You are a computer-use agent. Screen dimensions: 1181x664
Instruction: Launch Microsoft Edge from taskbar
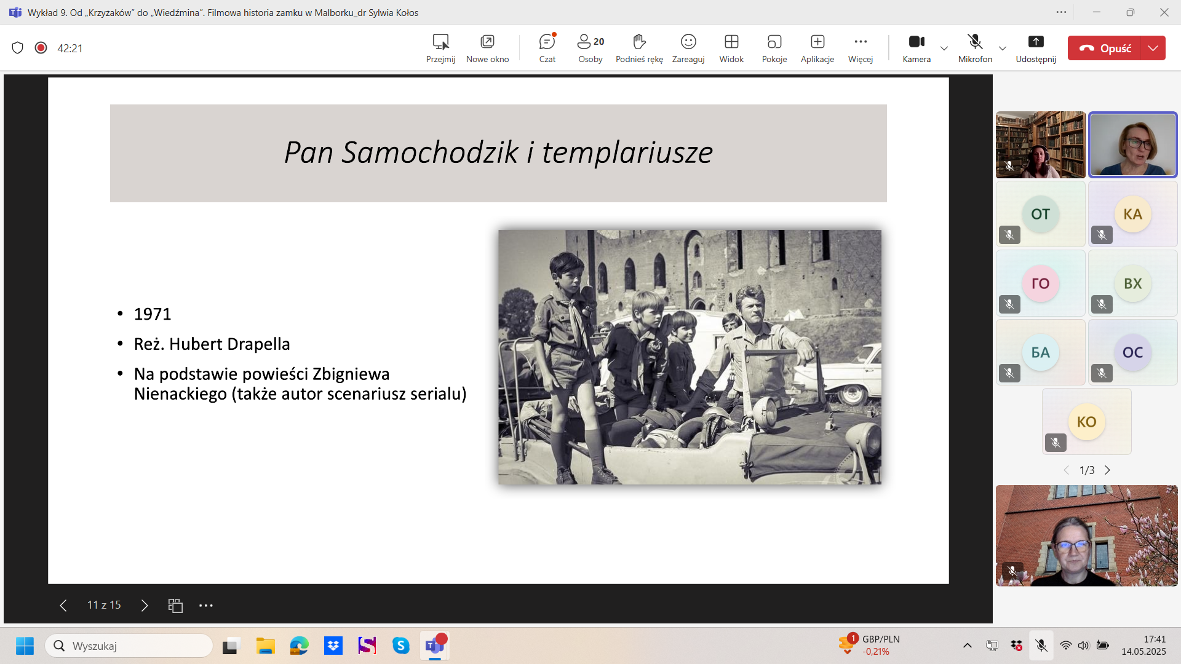pos(300,646)
